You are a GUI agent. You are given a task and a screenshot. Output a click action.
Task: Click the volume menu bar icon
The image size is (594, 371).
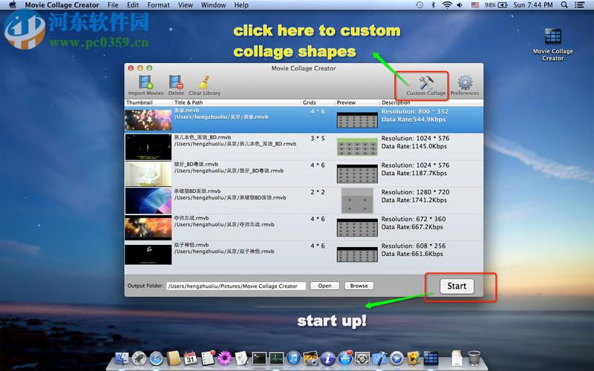[460, 5]
